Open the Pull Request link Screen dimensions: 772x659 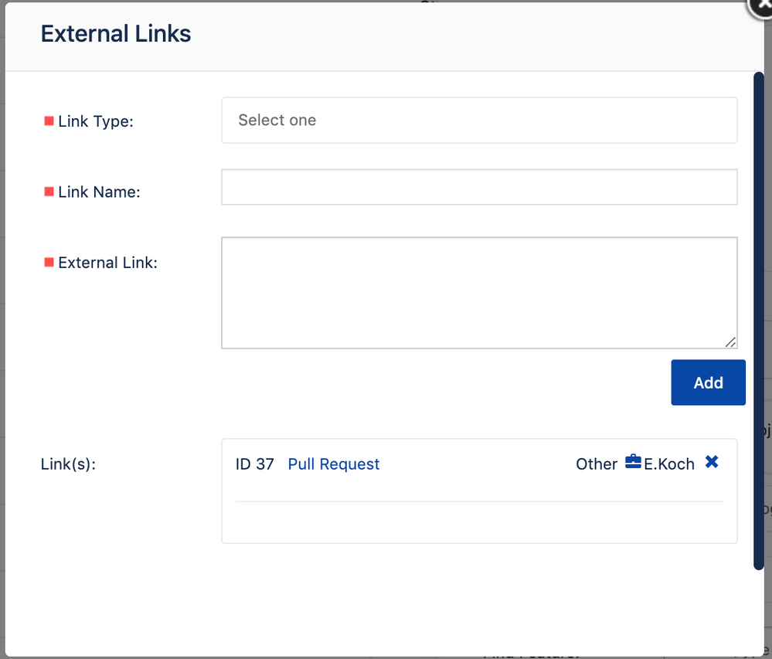pyautogui.click(x=334, y=464)
